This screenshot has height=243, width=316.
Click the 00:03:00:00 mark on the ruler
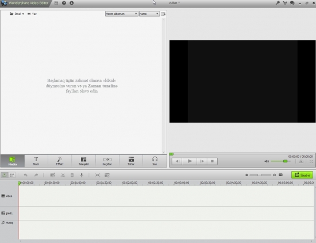182,183
